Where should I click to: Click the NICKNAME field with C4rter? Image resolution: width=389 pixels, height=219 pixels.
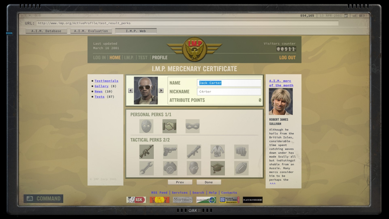tap(229, 92)
